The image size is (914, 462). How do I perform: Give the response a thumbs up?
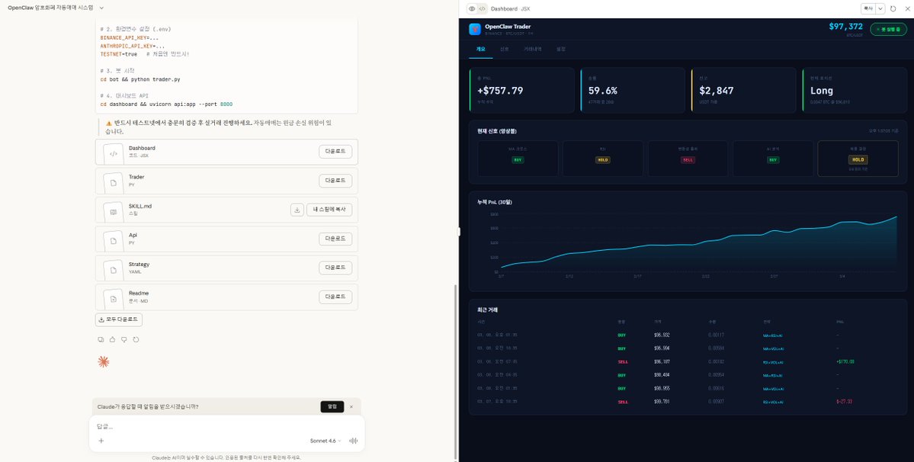tap(113, 340)
